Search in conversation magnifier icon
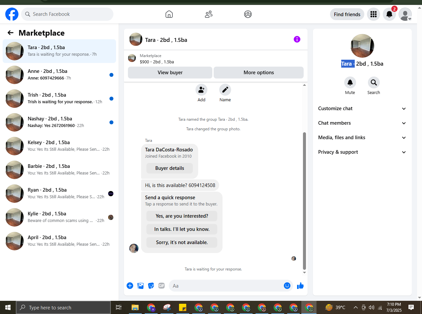Image resolution: width=422 pixels, height=314 pixels. [374, 82]
